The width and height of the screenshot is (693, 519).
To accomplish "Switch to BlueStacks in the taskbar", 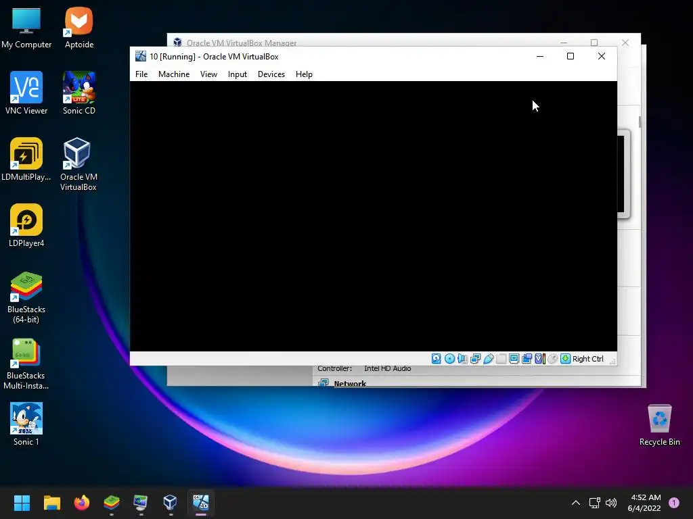I will click(112, 503).
